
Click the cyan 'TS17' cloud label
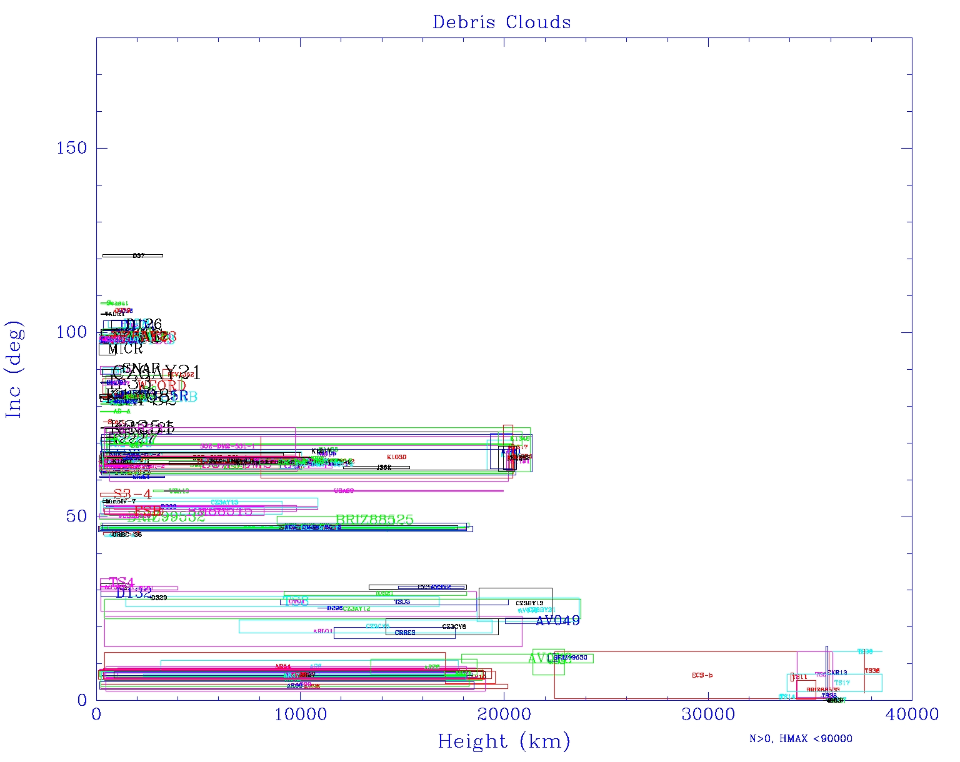pos(842,683)
